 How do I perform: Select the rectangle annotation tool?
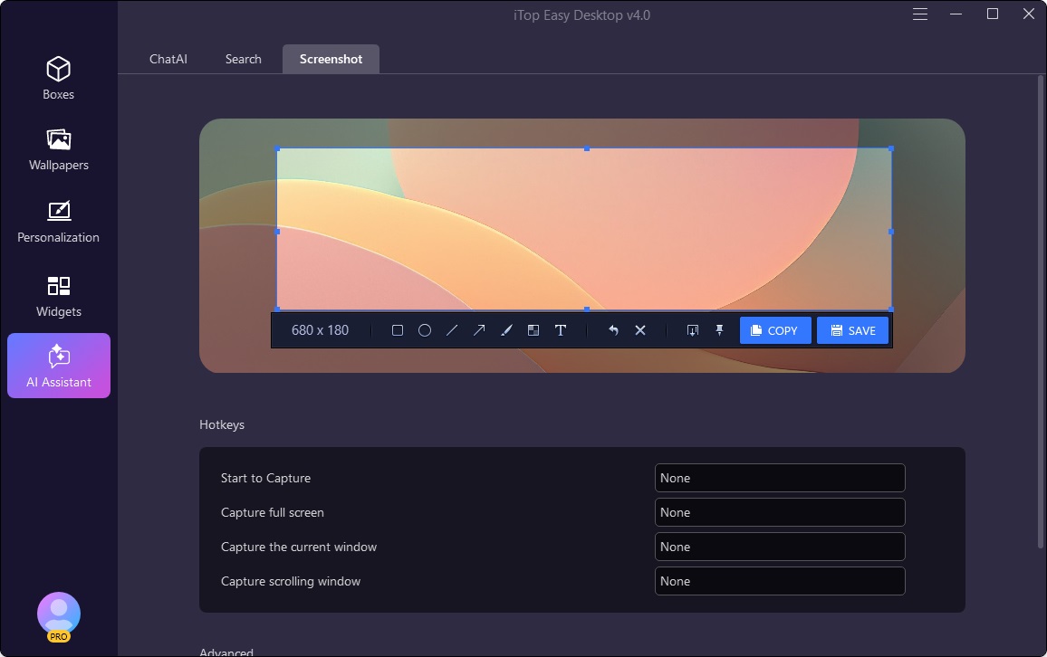point(397,330)
